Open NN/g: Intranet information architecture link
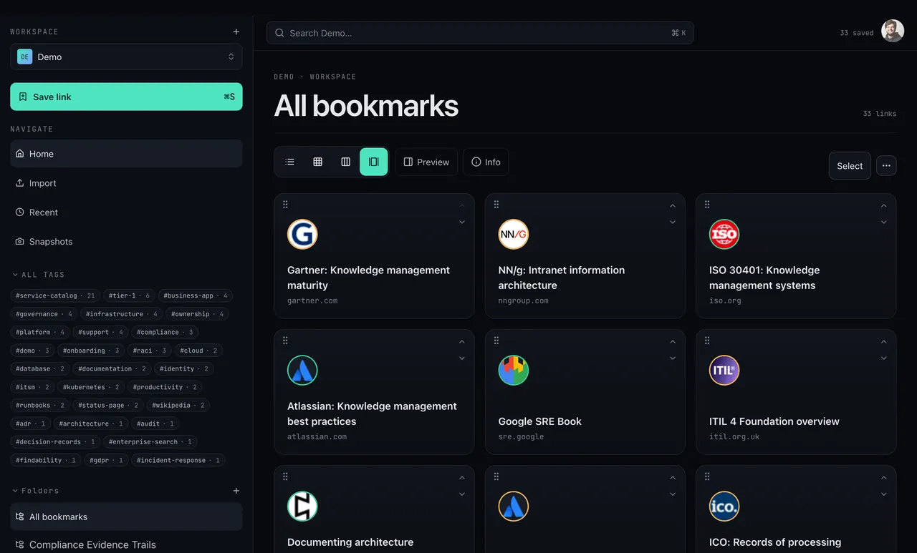 pyautogui.click(x=562, y=278)
